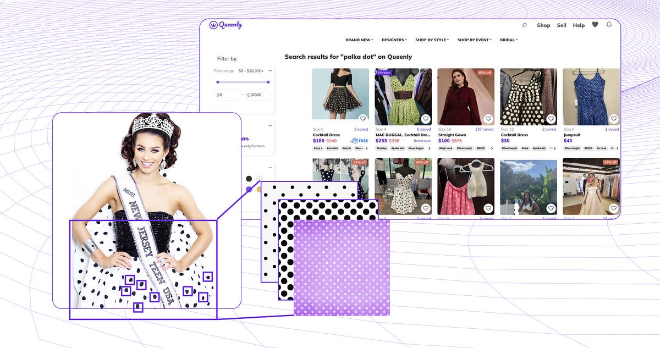Screen dimensions: 660x348
Task: Open the Help link
Action: point(579,25)
